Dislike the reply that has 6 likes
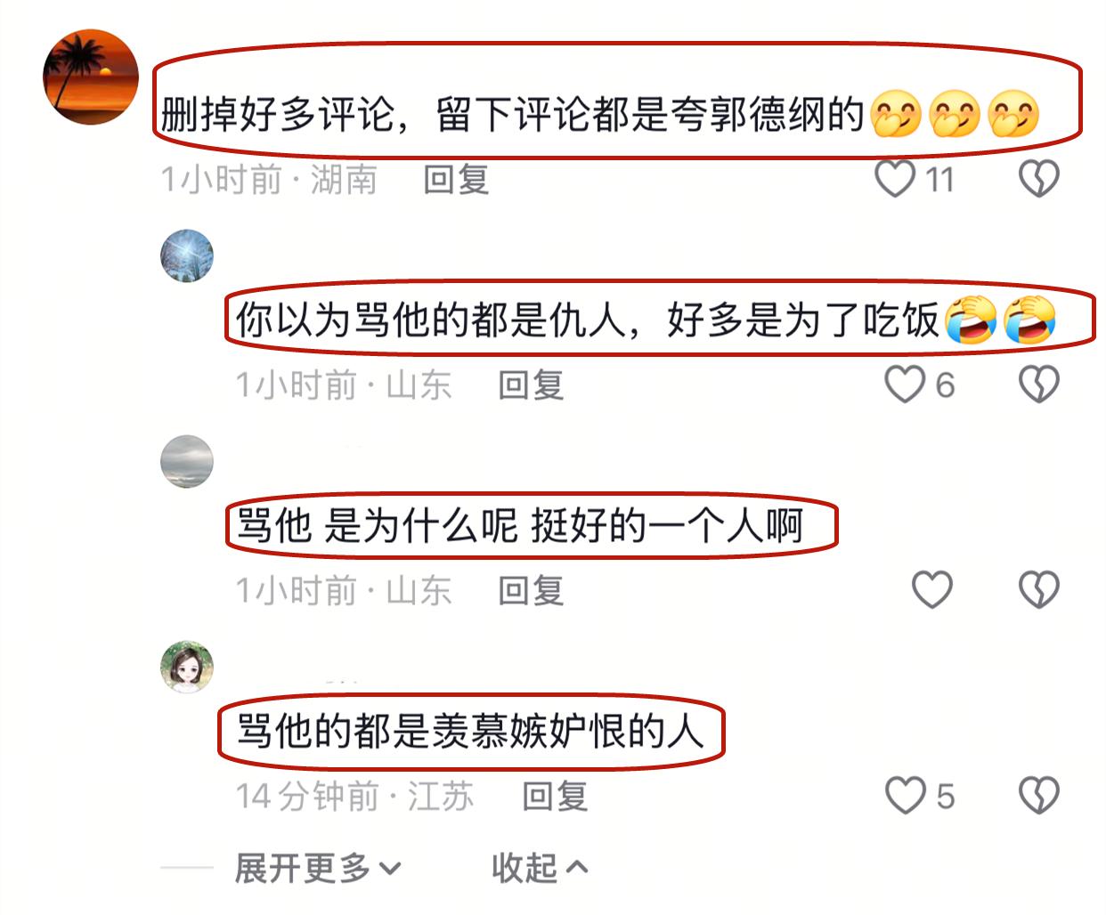The height and width of the screenshot is (915, 1106). [x=1038, y=385]
